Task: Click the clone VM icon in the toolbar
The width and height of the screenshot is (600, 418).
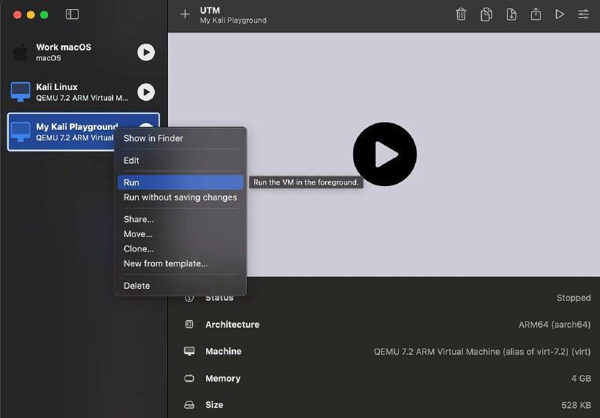Action: [x=487, y=14]
